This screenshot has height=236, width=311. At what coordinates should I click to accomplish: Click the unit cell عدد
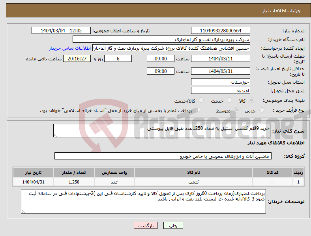point(114,182)
